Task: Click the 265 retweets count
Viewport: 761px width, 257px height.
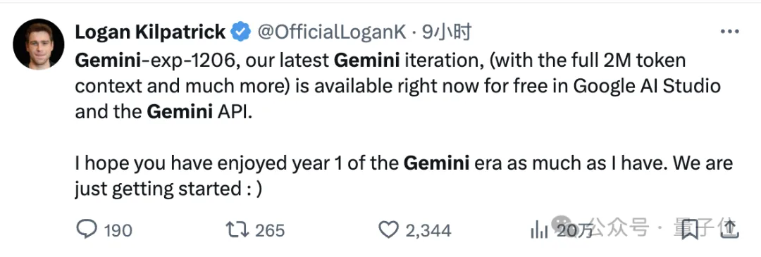Action: [270, 230]
